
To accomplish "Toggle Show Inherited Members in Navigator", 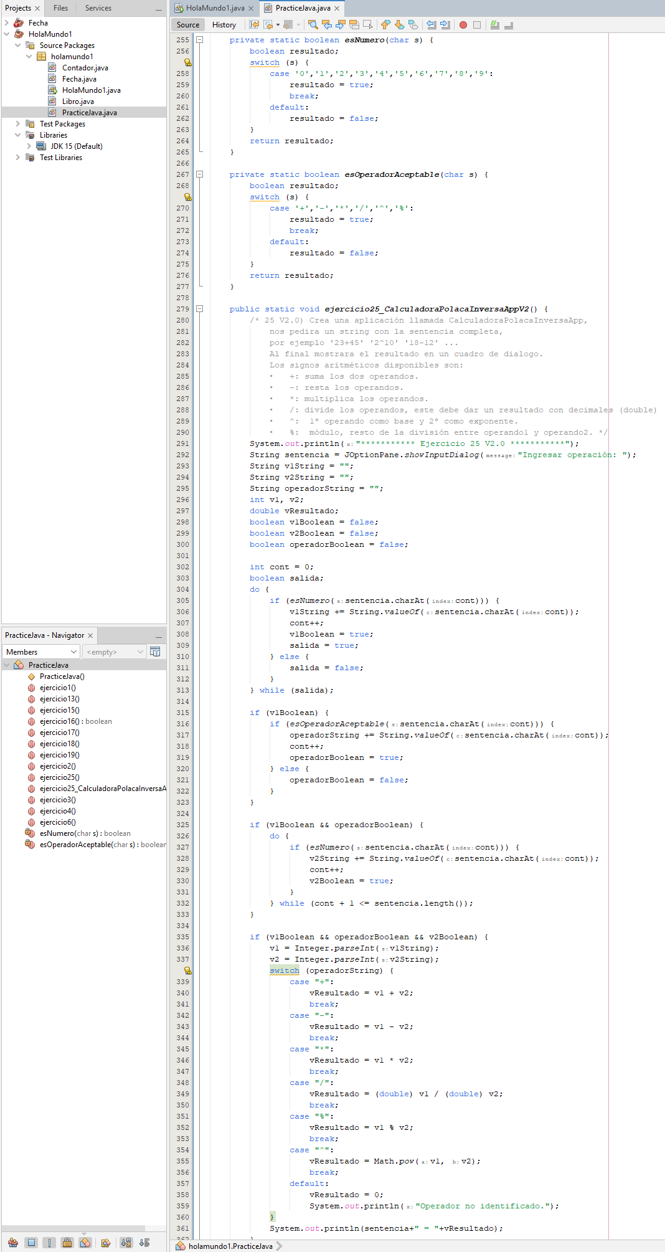I will 12,1243.
